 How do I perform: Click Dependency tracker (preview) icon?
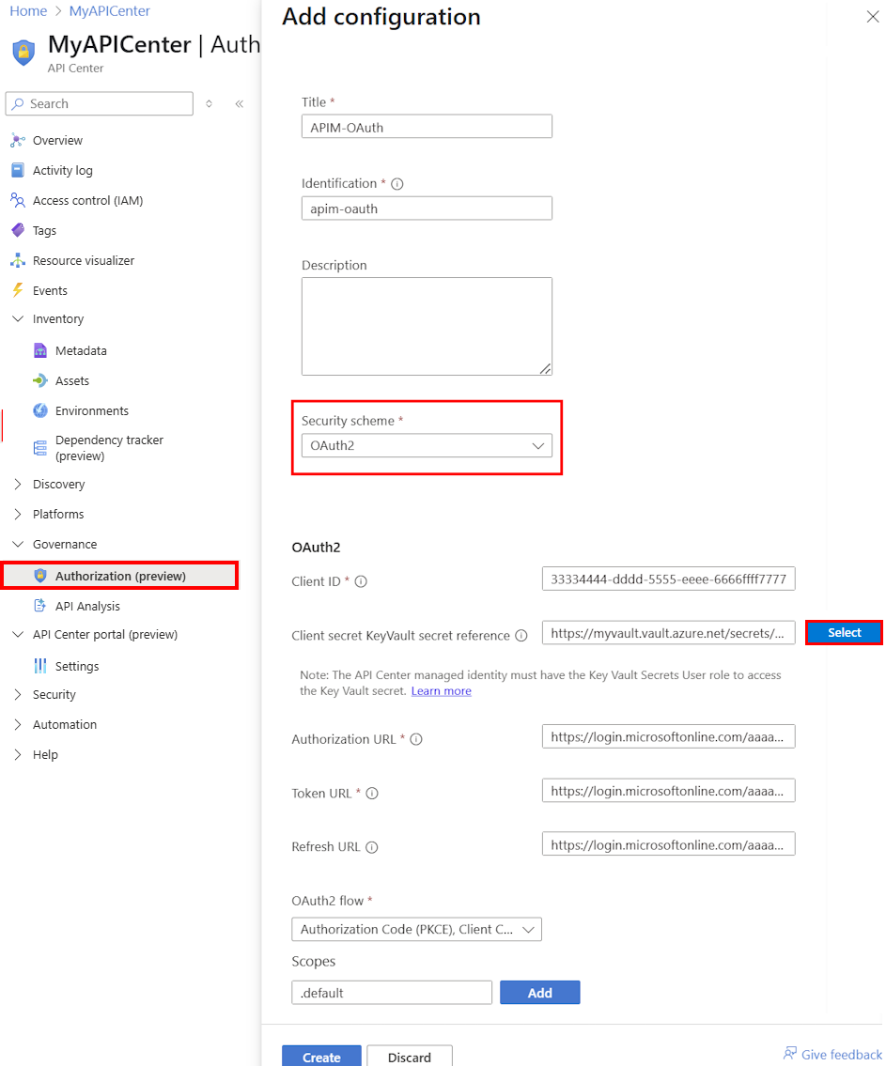[x=40, y=448]
